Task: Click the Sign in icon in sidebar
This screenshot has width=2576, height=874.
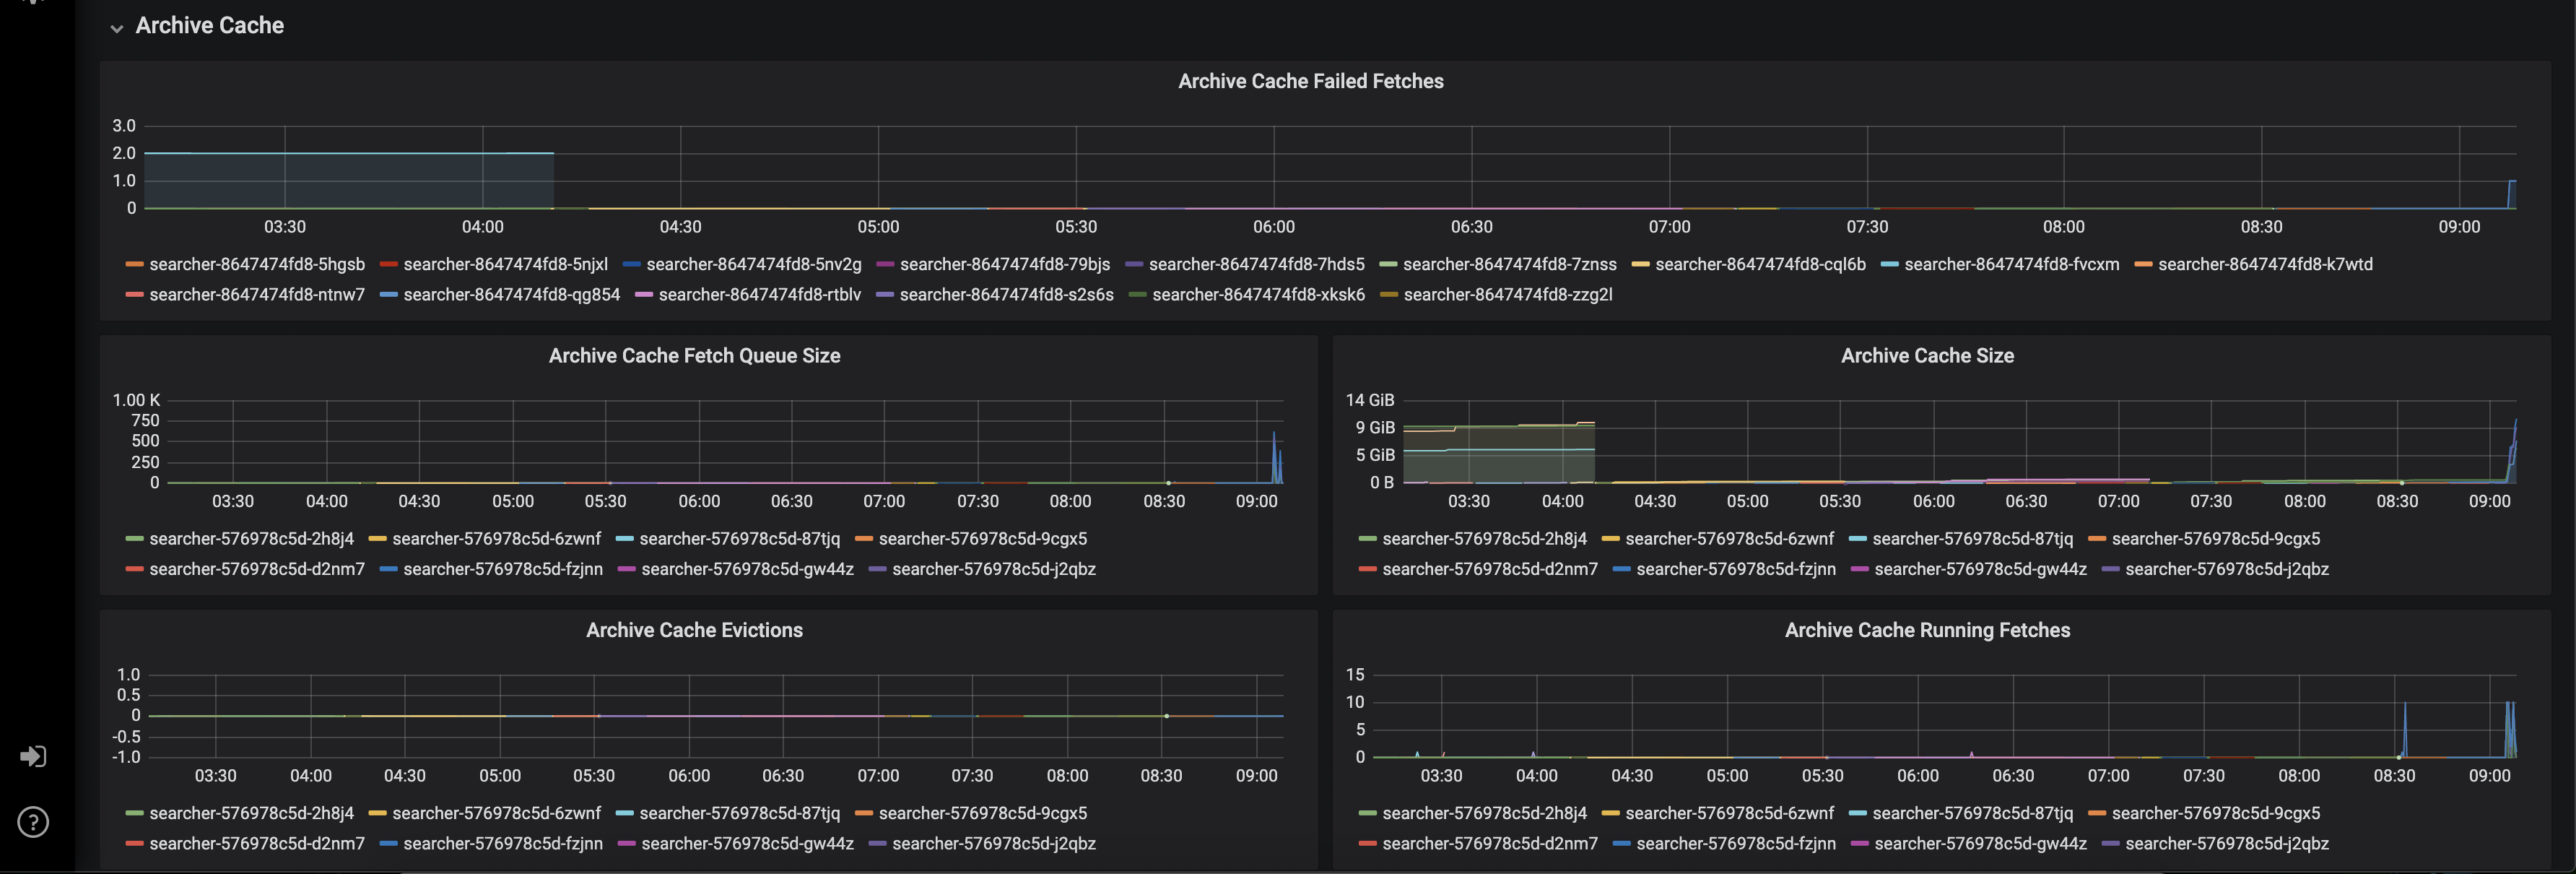Action: pyautogui.click(x=33, y=756)
